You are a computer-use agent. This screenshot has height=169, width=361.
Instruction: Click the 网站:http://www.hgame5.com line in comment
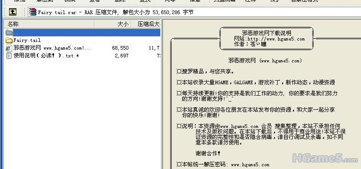click(269, 39)
